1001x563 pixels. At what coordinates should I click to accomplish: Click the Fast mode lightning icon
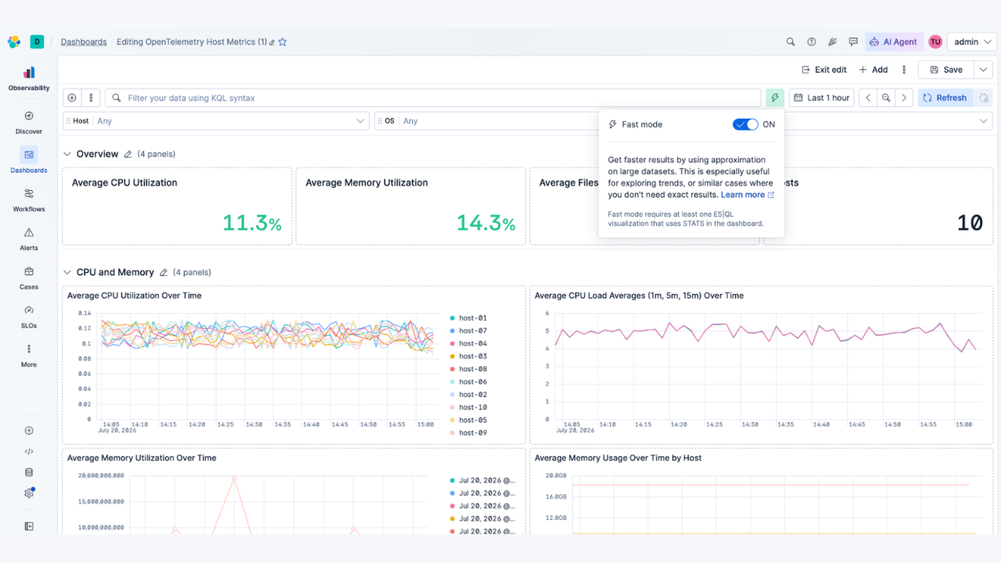coord(775,98)
